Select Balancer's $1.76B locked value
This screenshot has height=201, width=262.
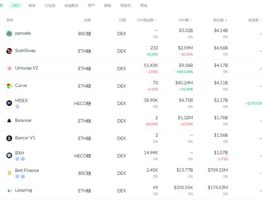(x=221, y=118)
